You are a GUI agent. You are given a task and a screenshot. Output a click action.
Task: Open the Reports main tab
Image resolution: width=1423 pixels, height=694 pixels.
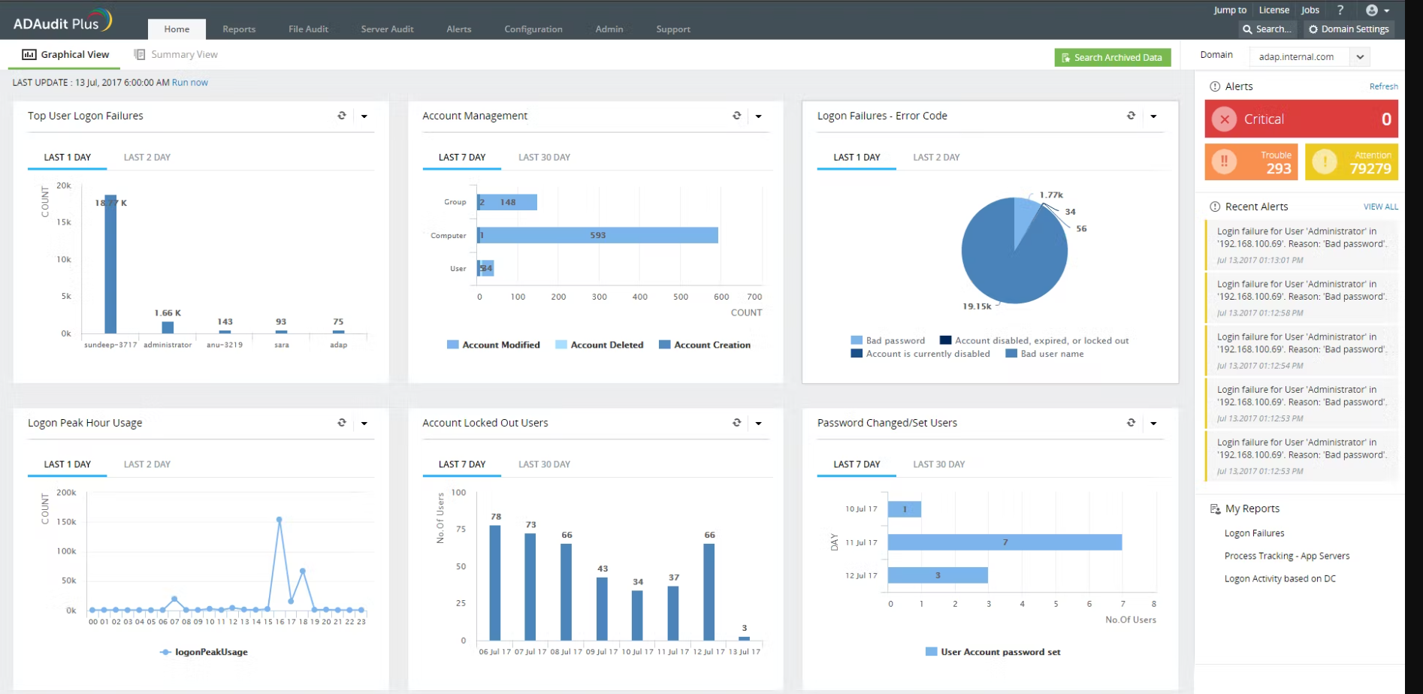coord(239,29)
